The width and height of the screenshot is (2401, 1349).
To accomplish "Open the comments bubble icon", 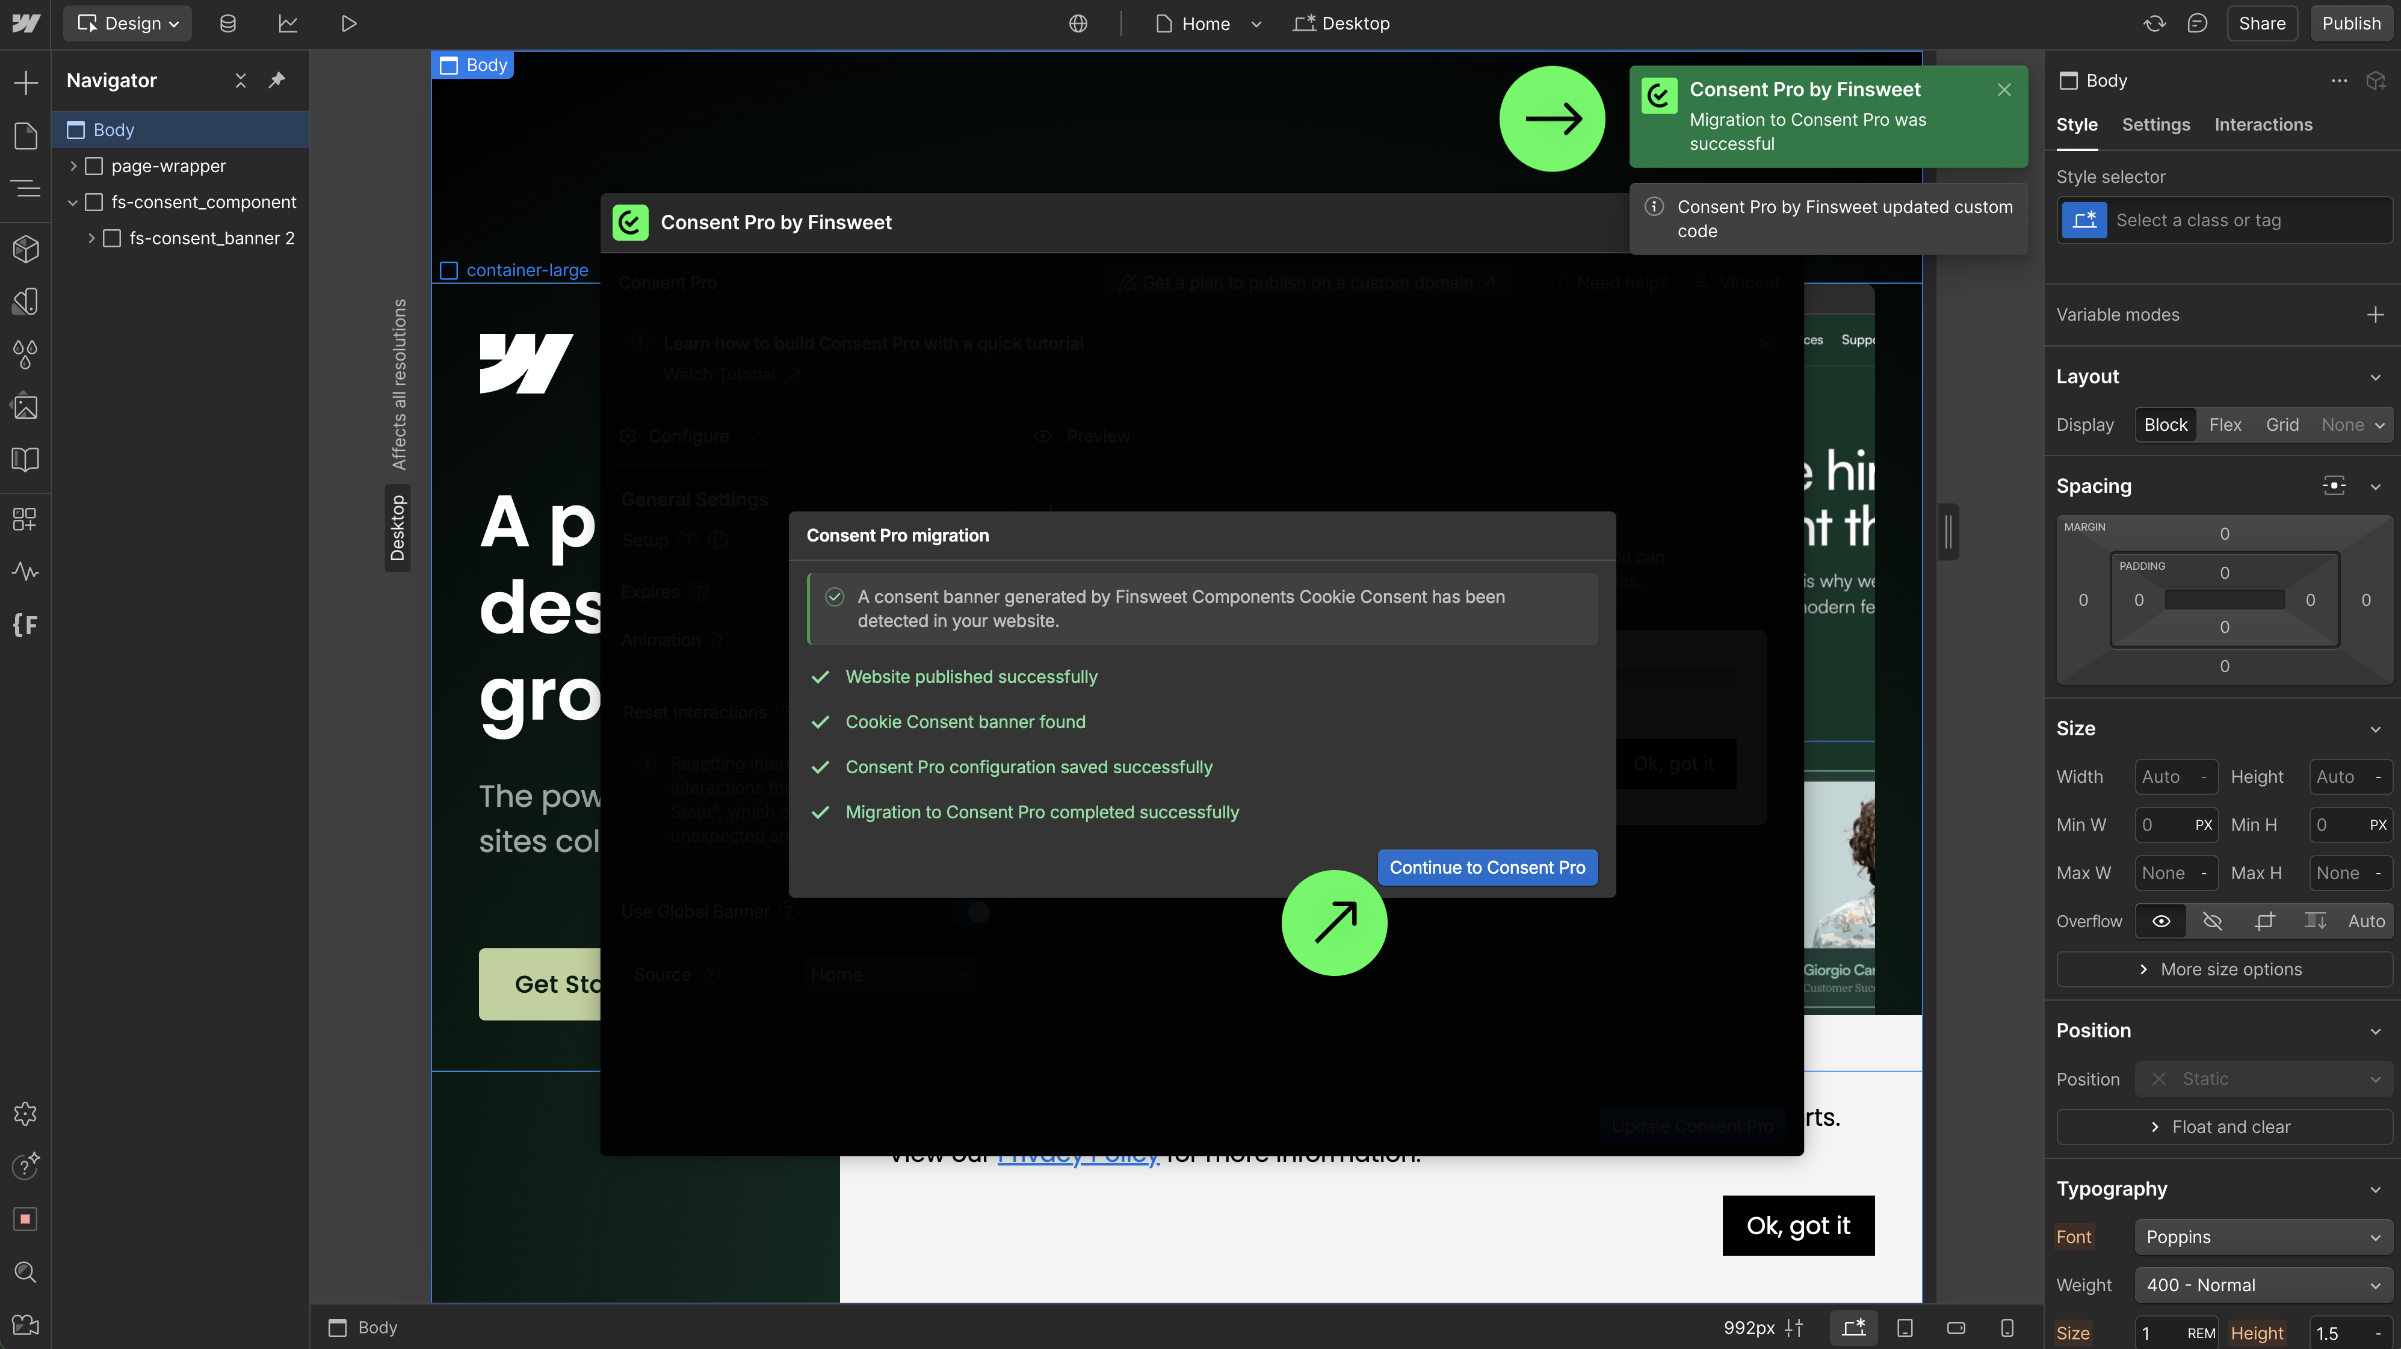I will pos(2197,23).
